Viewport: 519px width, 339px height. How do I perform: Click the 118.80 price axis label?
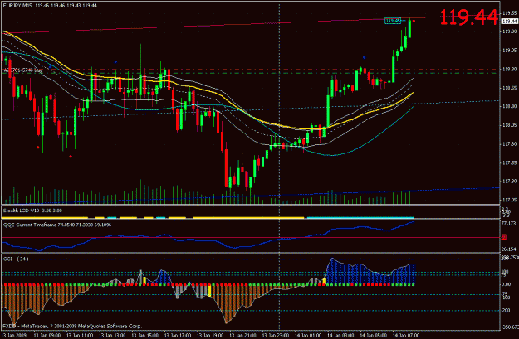(x=510, y=69)
